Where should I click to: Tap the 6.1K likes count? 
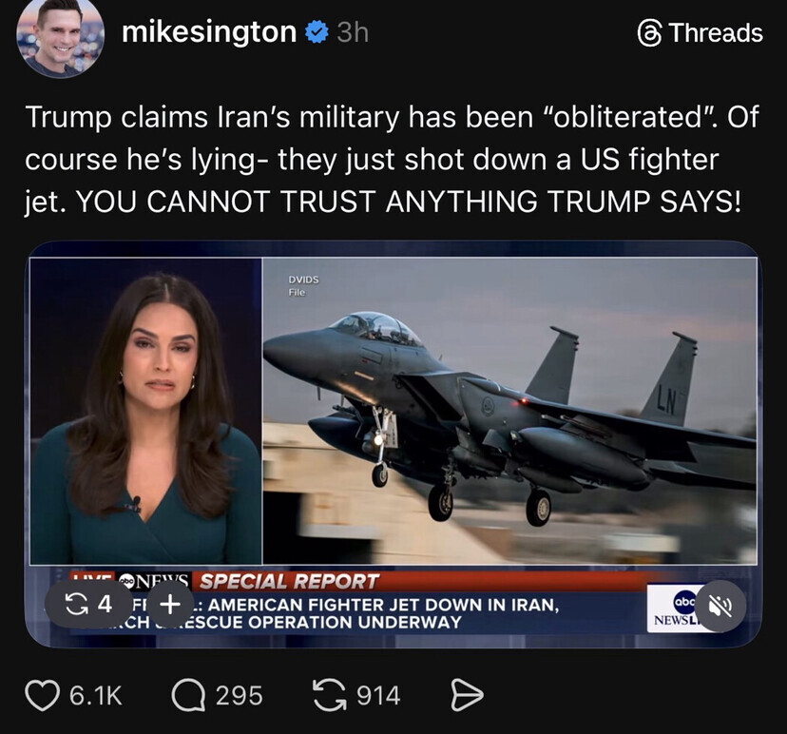95,696
